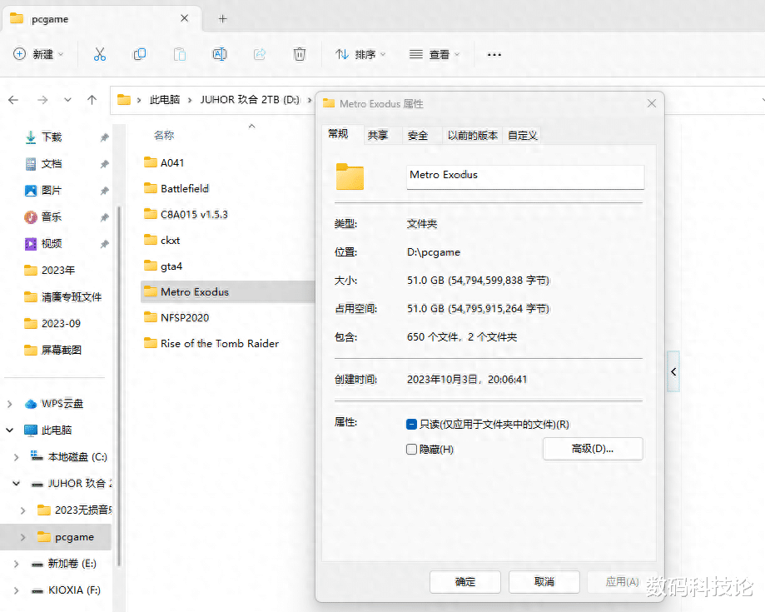Select WPS云盘 in navigation pane
Image resolution: width=765 pixels, height=612 pixels.
pos(62,404)
